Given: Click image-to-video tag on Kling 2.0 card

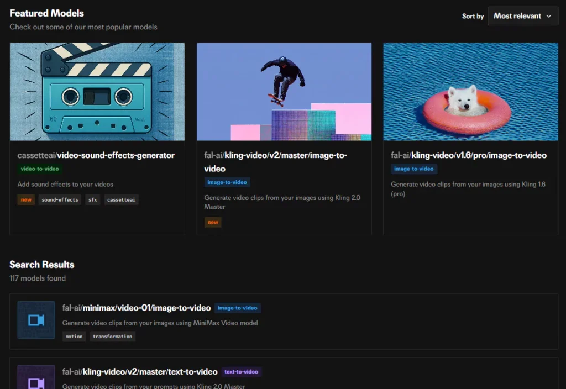Looking at the screenshot, I should [227, 182].
